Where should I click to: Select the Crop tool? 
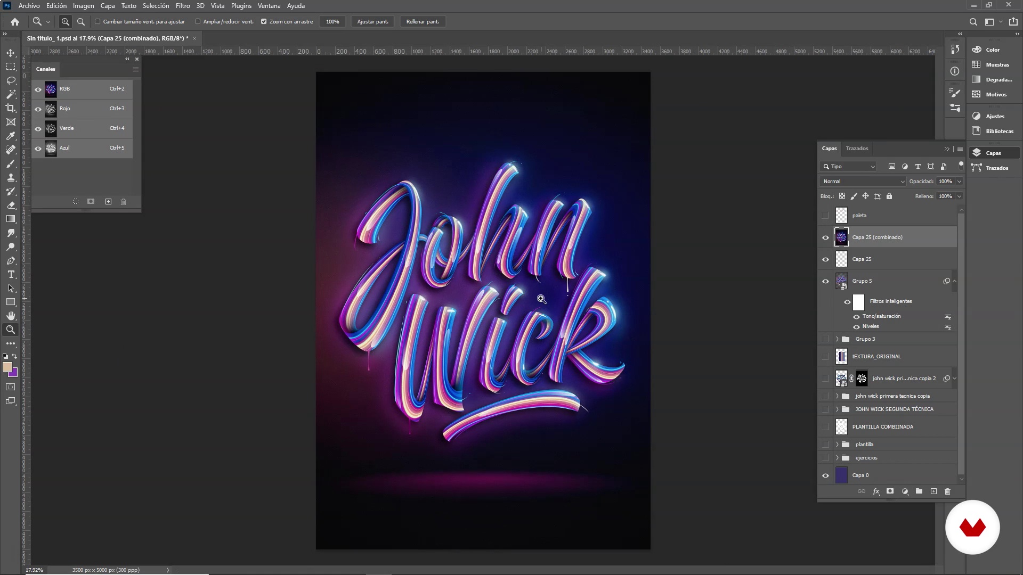tap(11, 108)
